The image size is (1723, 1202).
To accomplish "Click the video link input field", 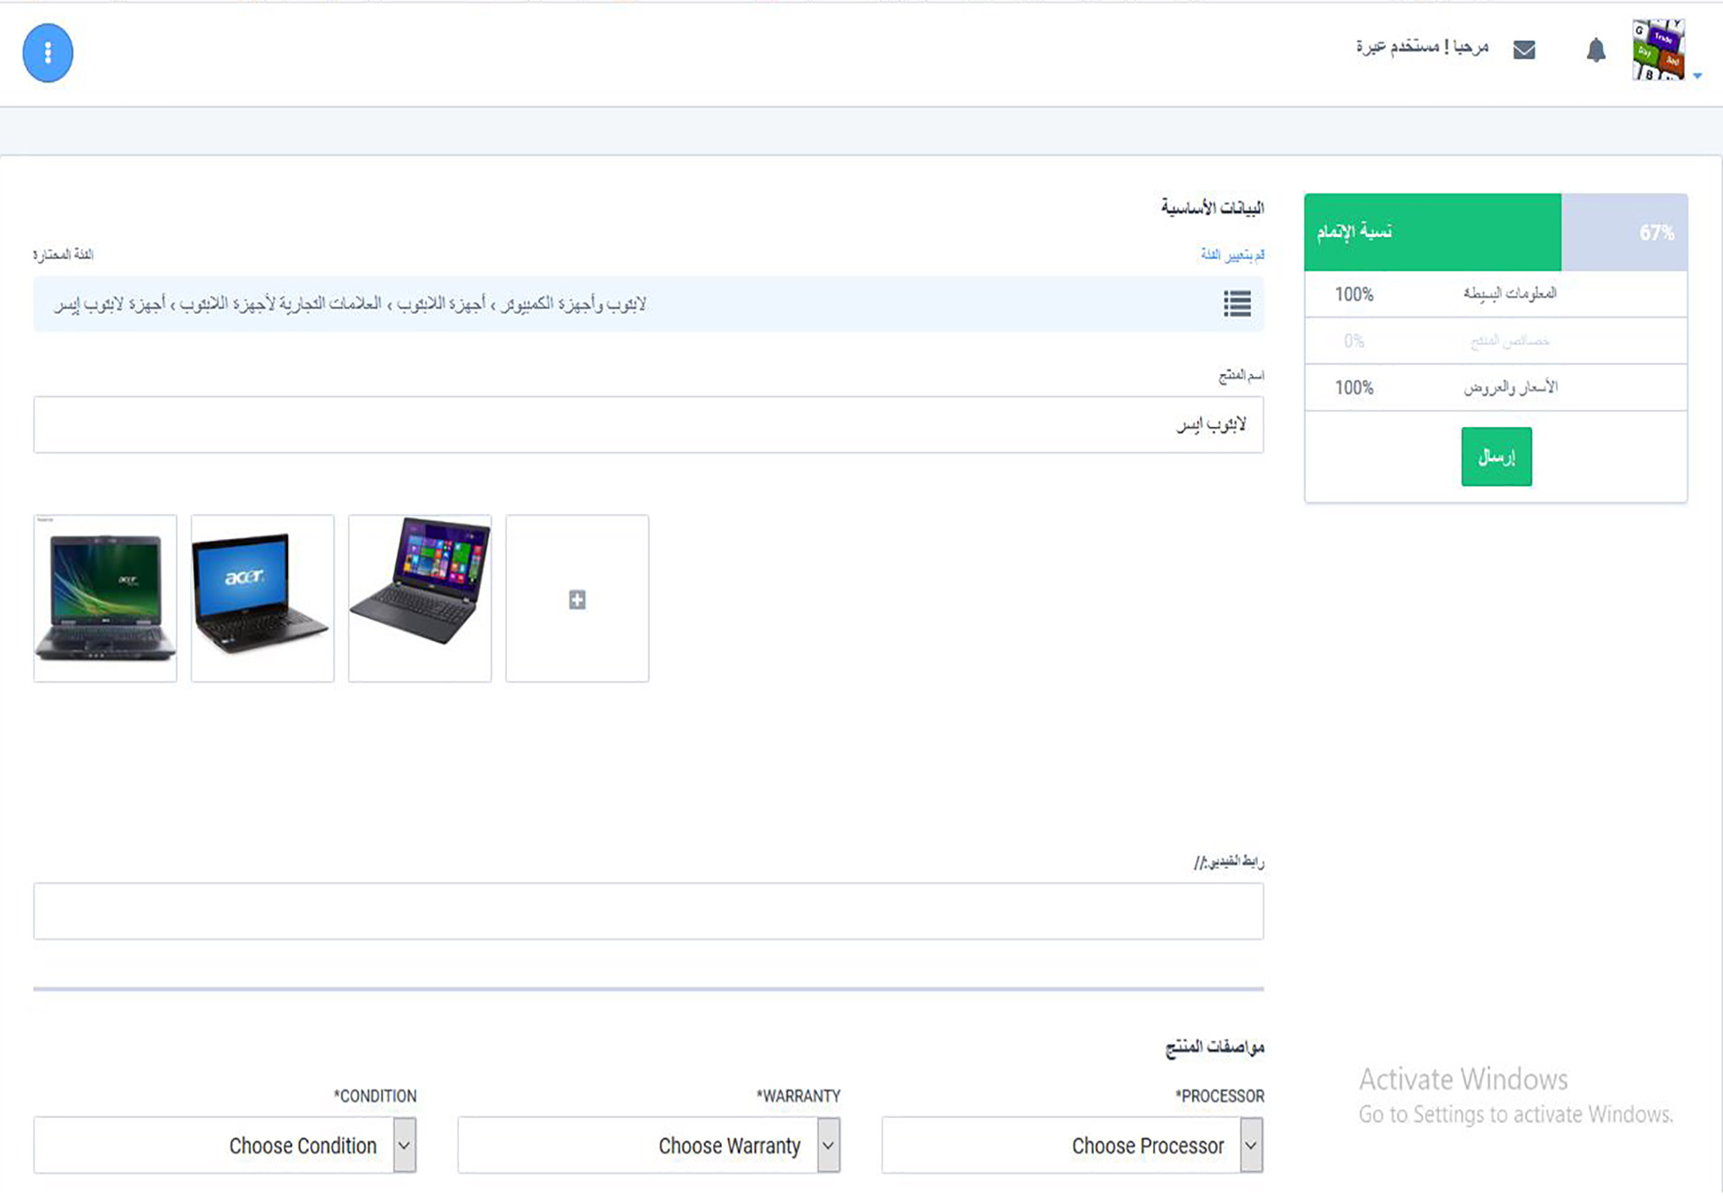I will (x=649, y=911).
